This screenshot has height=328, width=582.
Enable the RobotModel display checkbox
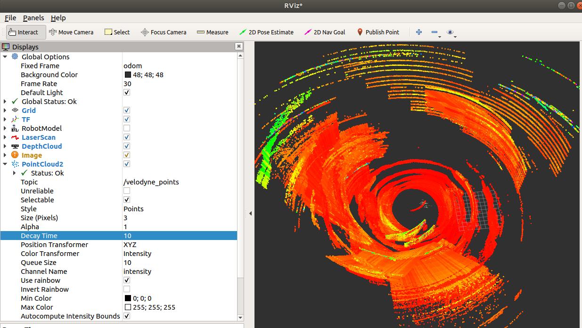pyautogui.click(x=127, y=128)
